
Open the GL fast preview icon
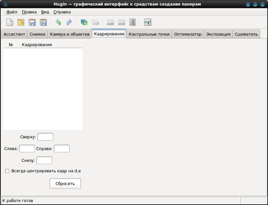tap(110, 22)
